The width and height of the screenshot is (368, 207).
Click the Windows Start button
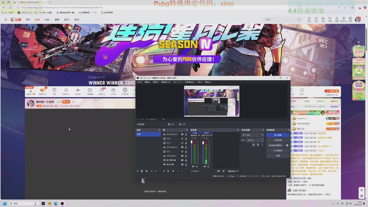5,203
